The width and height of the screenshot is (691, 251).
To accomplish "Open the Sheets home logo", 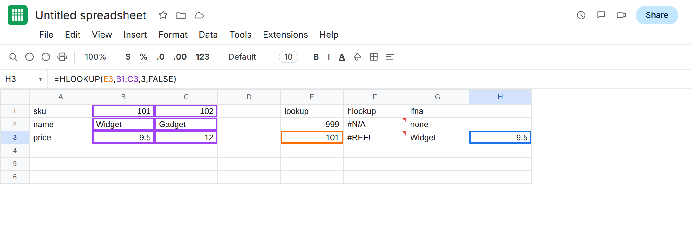I will 18,15.
